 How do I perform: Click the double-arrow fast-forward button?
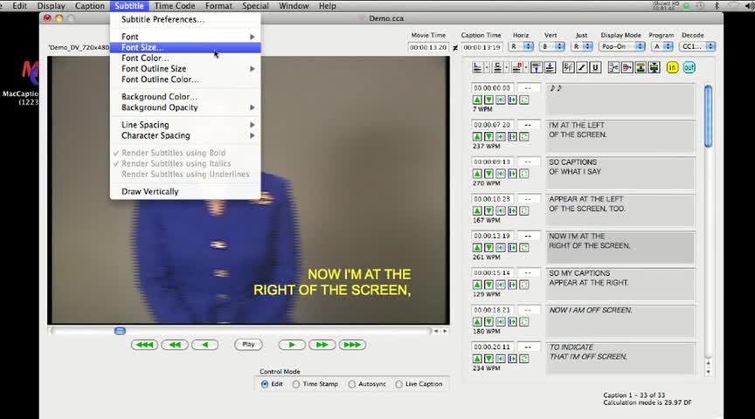tap(322, 345)
